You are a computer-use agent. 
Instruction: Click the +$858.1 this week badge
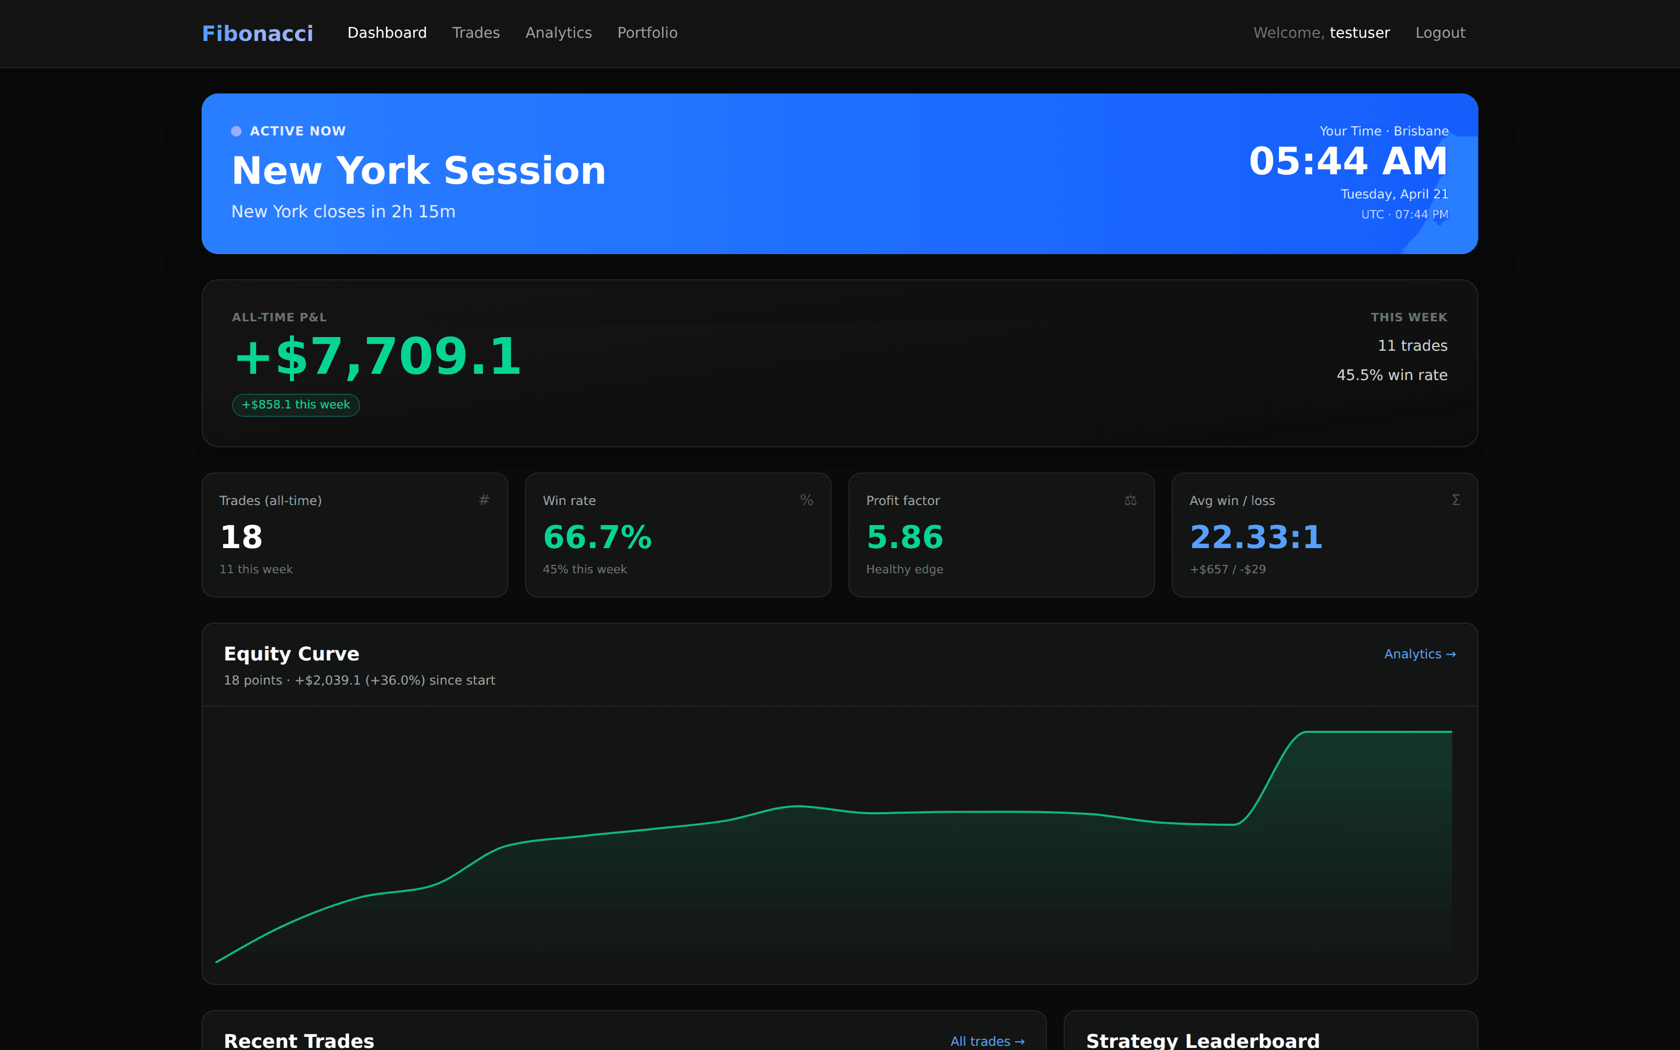[296, 405]
